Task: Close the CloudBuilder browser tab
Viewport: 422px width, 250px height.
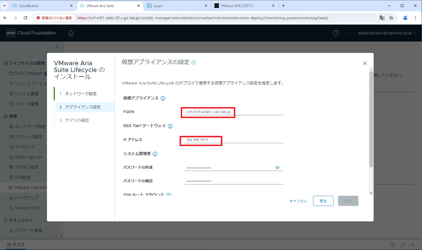Action: [71, 6]
